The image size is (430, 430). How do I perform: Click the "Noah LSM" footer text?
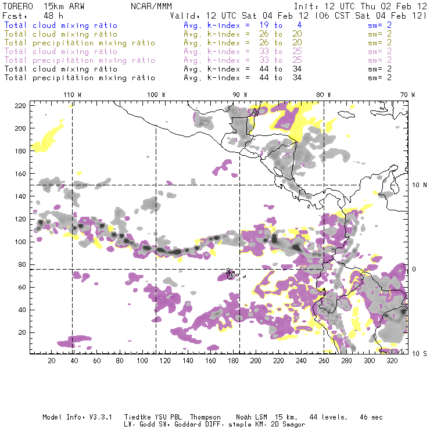(x=252, y=417)
